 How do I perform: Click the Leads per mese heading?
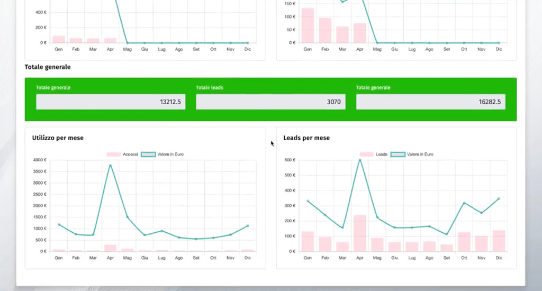[306, 138]
